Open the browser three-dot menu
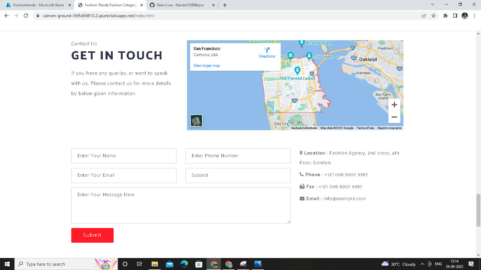 [x=474, y=16]
